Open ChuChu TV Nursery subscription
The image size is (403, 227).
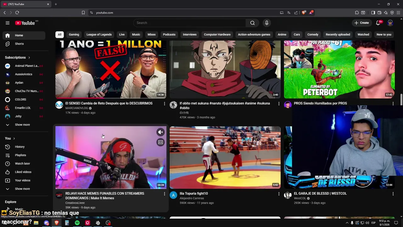point(24,91)
